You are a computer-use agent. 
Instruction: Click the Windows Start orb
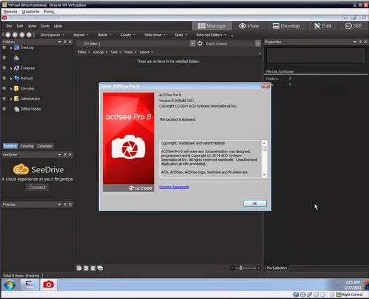10,285
